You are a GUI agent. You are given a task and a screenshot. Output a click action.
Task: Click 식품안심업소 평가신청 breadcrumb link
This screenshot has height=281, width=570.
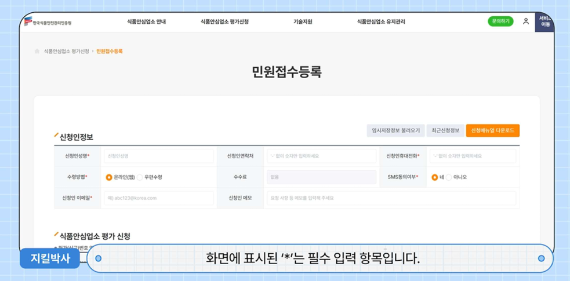67,51
